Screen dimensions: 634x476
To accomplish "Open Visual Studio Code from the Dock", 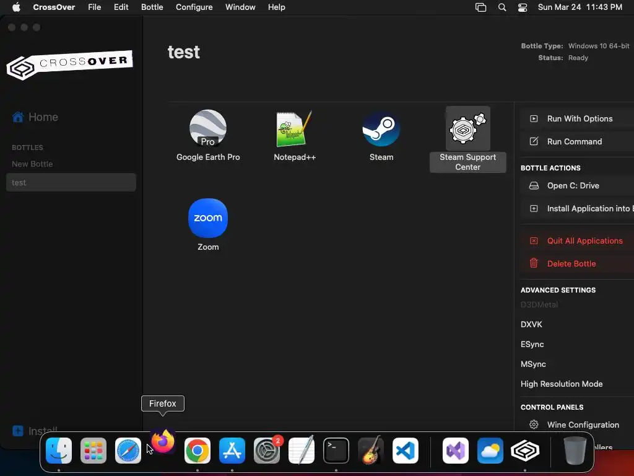I will click(x=406, y=451).
